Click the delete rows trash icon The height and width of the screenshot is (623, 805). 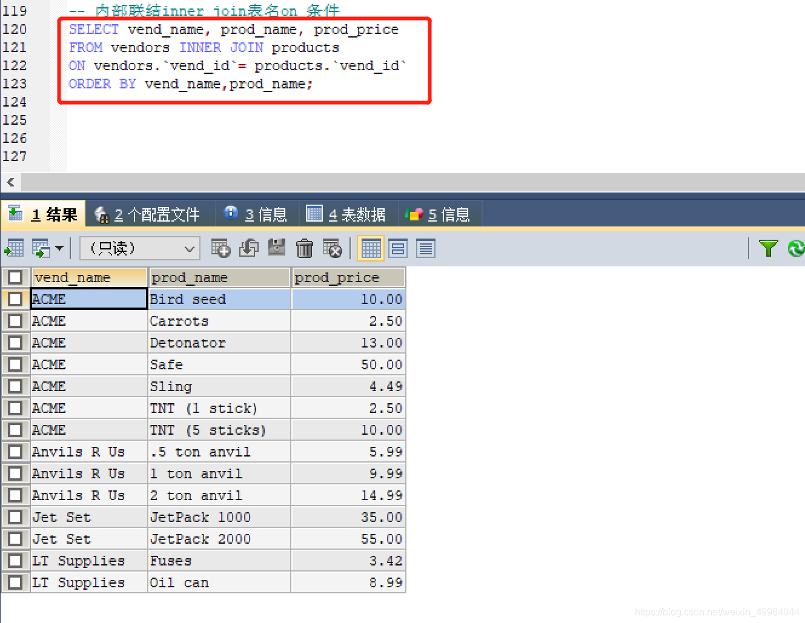point(305,248)
